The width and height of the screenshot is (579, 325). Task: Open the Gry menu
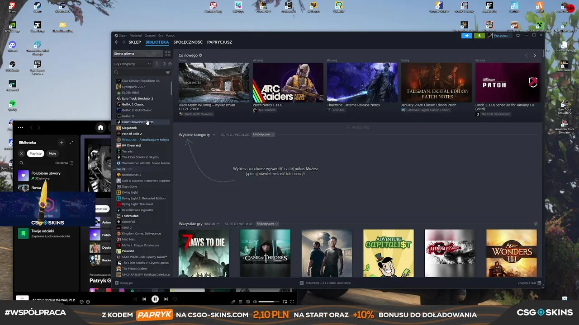click(161, 36)
